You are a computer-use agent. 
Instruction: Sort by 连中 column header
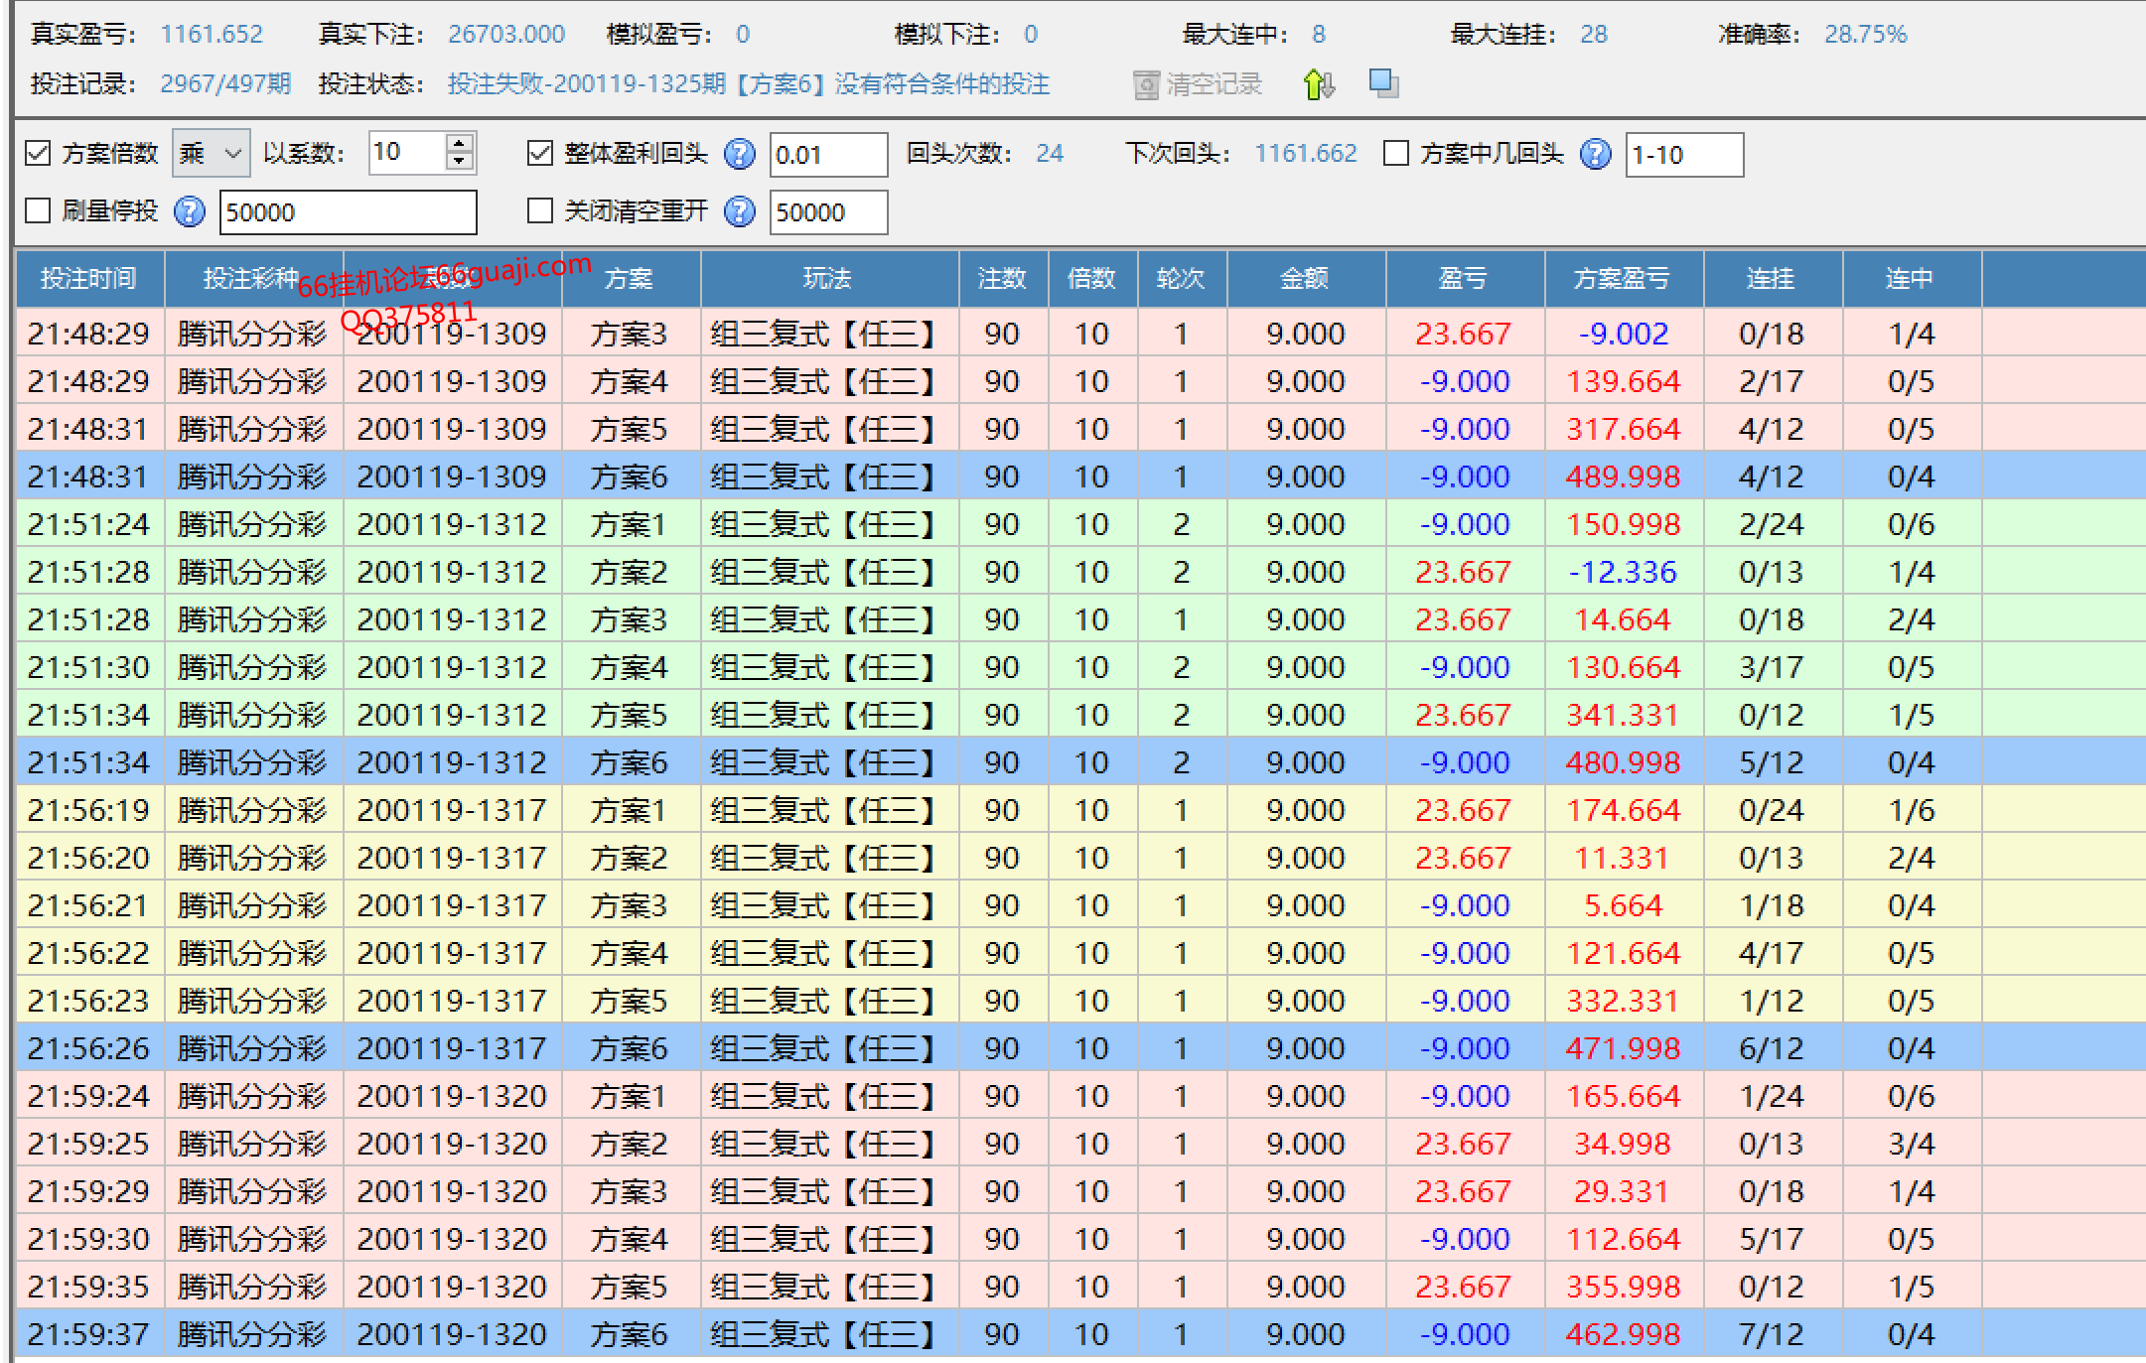[x=1911, y=279]
